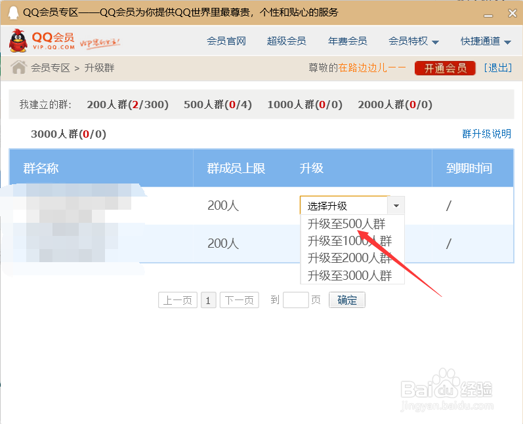Click the 200人群(2/300) count
The image size is (523, 424).
click(127, 105)
